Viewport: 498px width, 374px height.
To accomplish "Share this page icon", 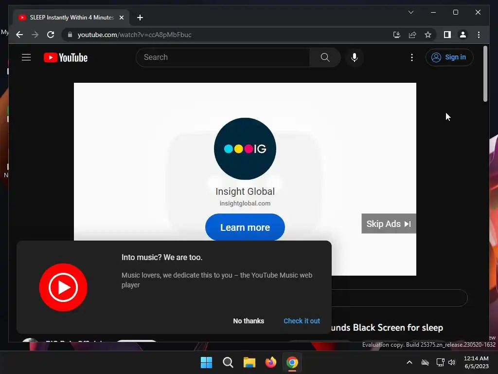I will tap(412, 35).
